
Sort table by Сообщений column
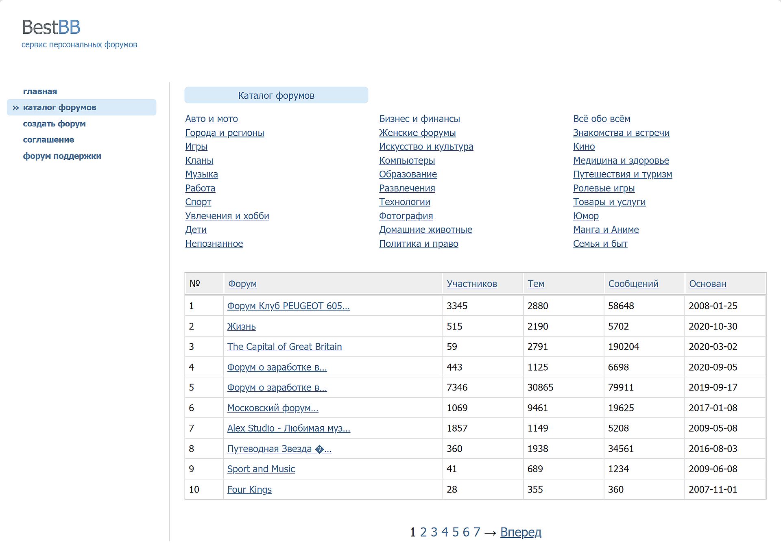coord(633,284)
